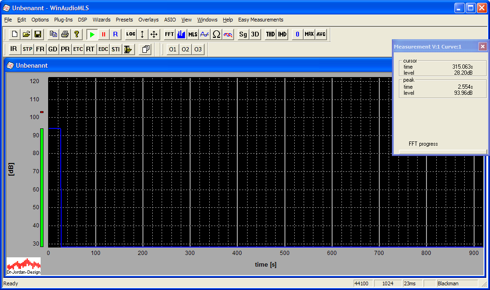Click the FFT analyzer toolbar button
This screenshot has height=290, width=490.
[169, 35]
